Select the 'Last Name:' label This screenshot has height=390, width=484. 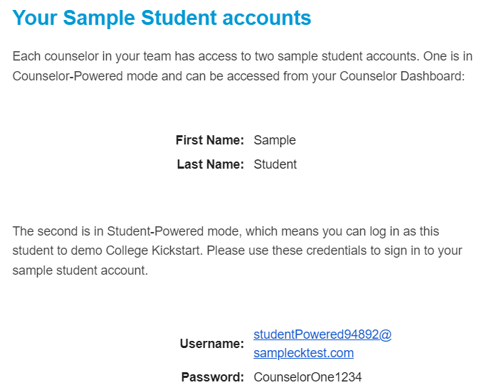[x=211, y=164]
